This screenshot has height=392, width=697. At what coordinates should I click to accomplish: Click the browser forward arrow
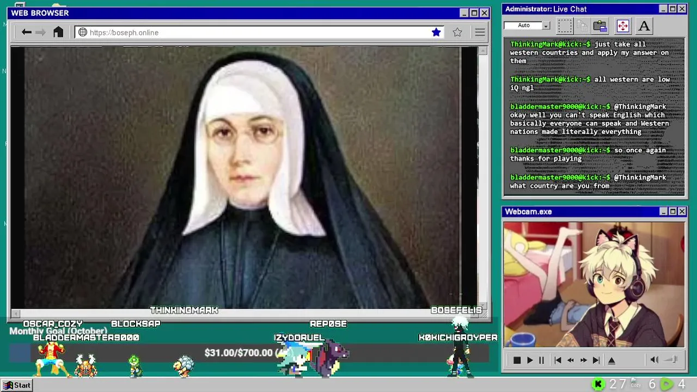(x=40, y=33)
